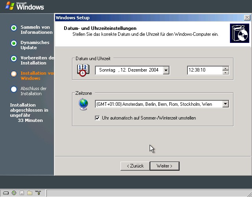Viewport: 252px width, 197px height.
Task: Click the Datum- und Uhrzeiteinstellungen heading
Action: [100, 28]
